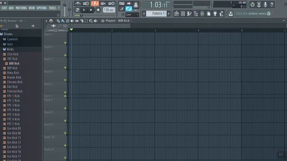The width and height of the screenshot is (287, 161).
Task: Open the Mixer icon
Action: click(202, 14)
